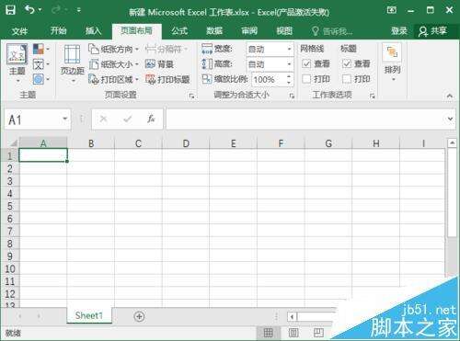Select column C header
Screen dimensions: 460x341
138,143
